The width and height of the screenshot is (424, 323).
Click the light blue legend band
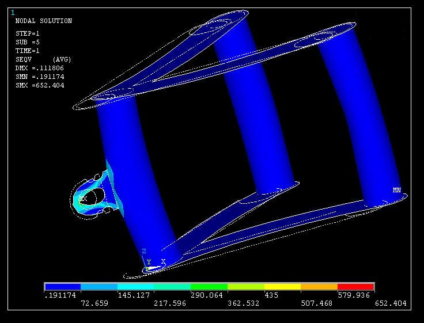pos(99,287)
